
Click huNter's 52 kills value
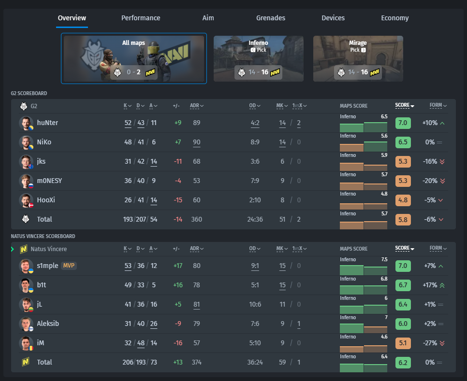coord(128,123)
